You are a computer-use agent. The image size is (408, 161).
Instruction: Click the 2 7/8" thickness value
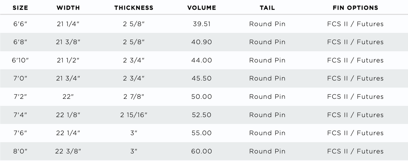tap(134, 97)
